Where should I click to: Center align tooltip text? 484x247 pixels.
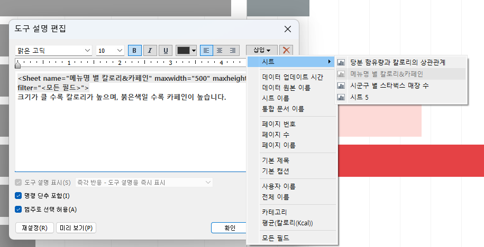[x=220, y=51]
